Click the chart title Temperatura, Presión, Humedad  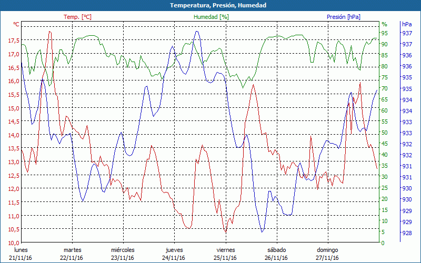pos(210,5)
